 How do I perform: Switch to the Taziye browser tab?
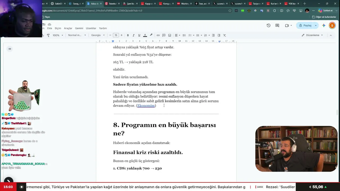click(x=257, y=4)
